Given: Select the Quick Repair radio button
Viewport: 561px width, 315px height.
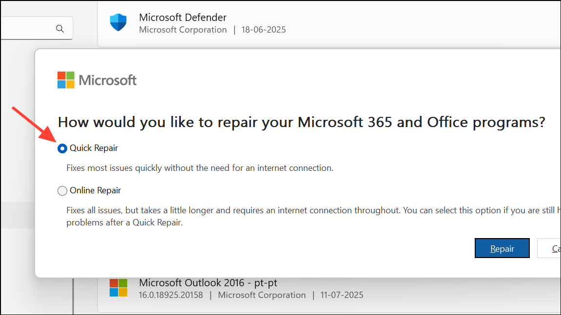Looking at the screenshot, I should pyautogui.click(x=62, y=148).
